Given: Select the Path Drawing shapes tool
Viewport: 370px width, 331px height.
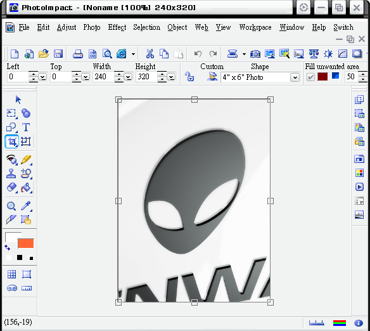Looking at the screenshot, I should (11, 127).
